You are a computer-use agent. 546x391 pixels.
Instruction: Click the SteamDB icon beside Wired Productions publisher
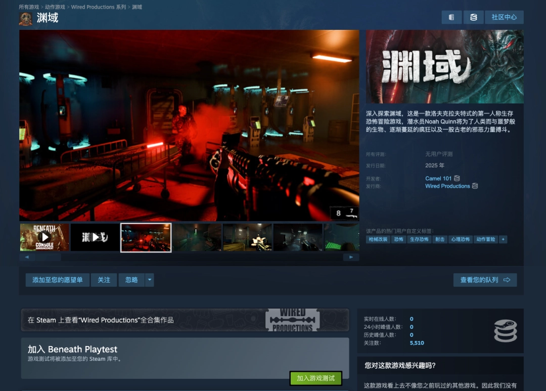(475, 186)
